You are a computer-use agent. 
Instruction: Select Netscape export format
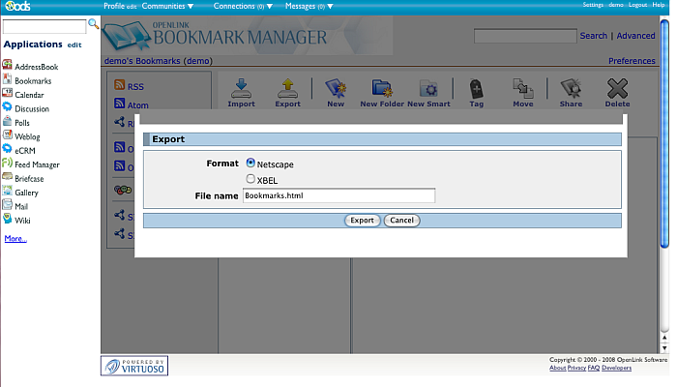pyautogui.click(x=250, y=163)
